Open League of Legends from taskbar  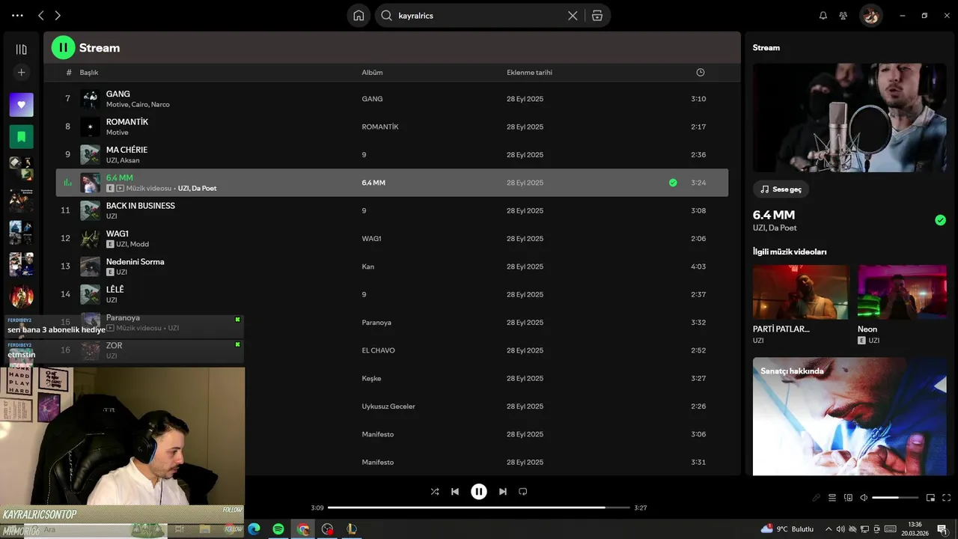352,529
